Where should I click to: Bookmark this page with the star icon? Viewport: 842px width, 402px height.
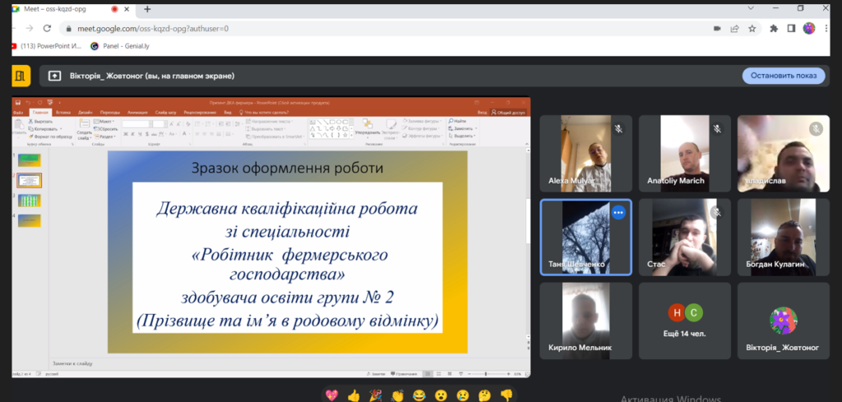click(x=752, y=28)
